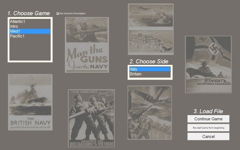Pick the Pacific1 scenario

point(17,36)
